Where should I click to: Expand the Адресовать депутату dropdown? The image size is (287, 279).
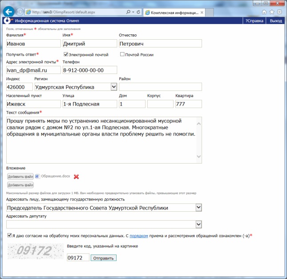tap(198, 224)
